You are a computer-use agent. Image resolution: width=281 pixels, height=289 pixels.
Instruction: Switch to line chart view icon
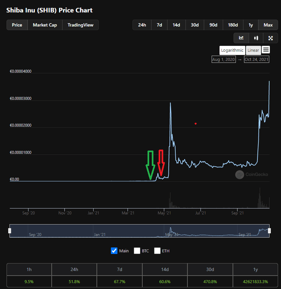pos(241,38)
